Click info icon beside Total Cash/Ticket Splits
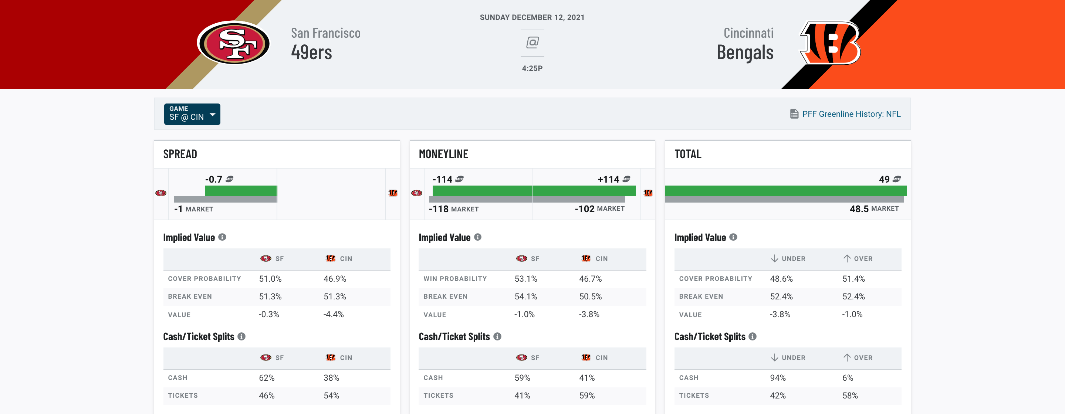1065x414 pixels. (753, 336)
